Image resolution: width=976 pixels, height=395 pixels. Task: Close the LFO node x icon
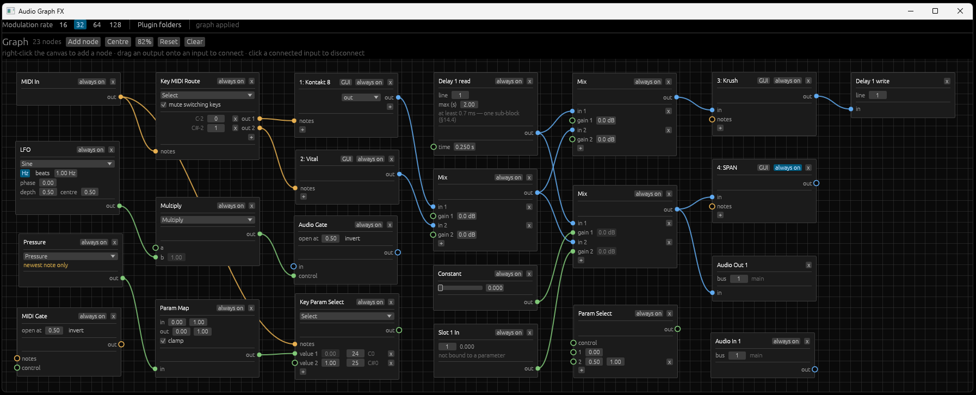[111, 150]
